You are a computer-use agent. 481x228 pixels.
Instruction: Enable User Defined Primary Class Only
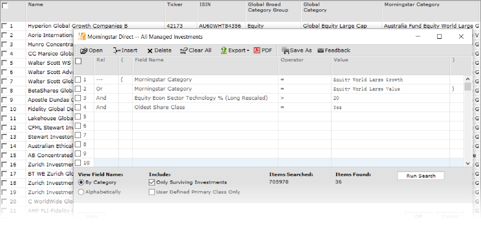click(152, 192)
